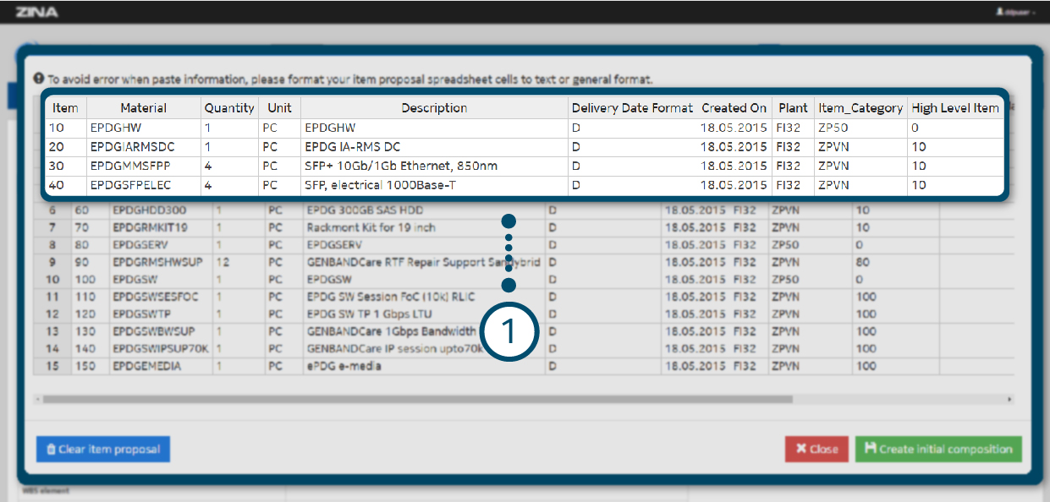Select the Description column header

click(x=434, y=108)
